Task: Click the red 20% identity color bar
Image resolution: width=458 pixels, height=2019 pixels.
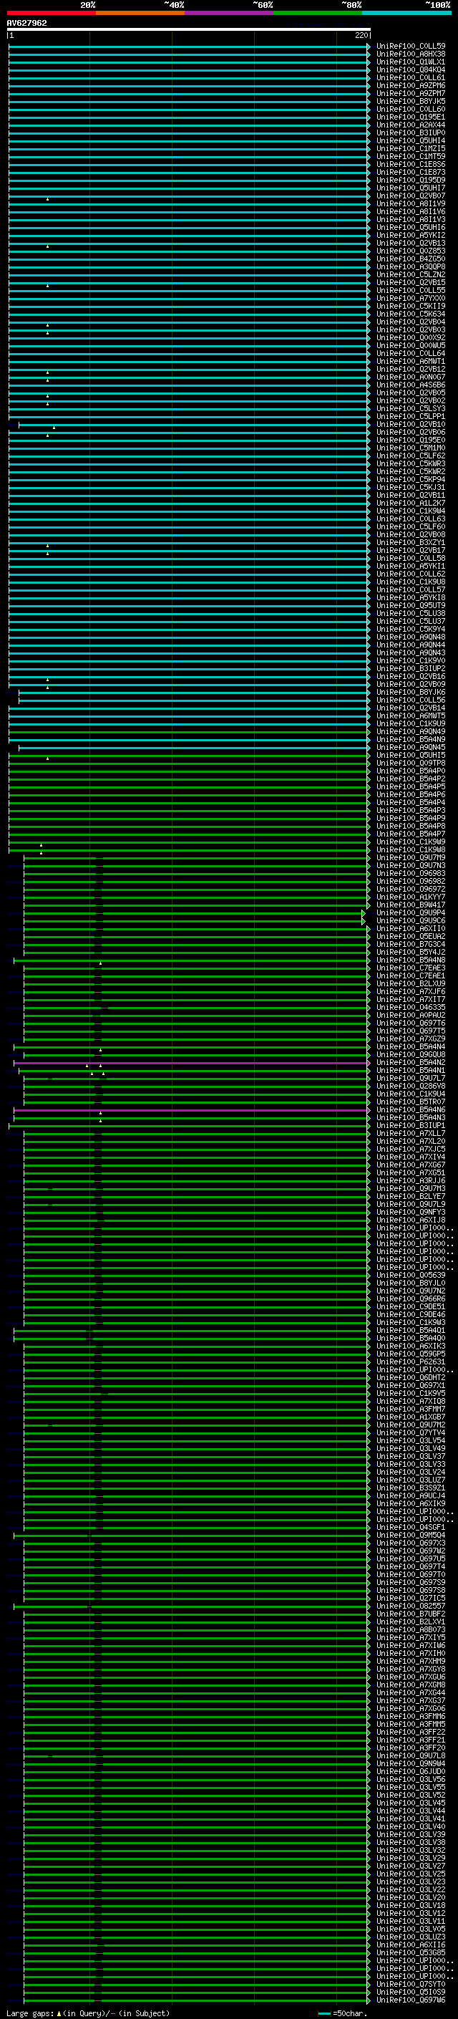Action: coord(51,13)
